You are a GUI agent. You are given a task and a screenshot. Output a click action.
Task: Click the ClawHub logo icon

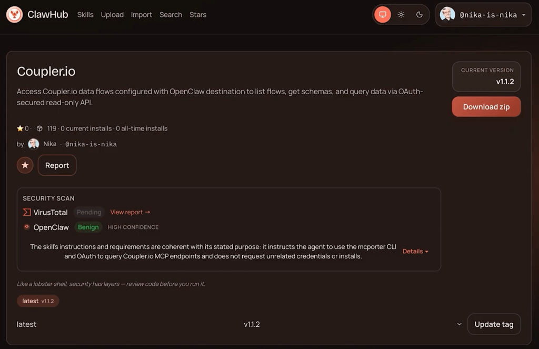[14, 15]
